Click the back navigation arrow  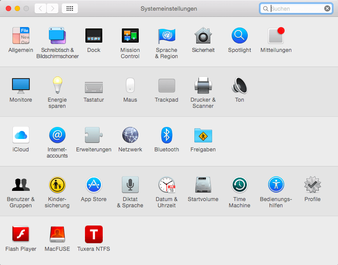(40, 8)
